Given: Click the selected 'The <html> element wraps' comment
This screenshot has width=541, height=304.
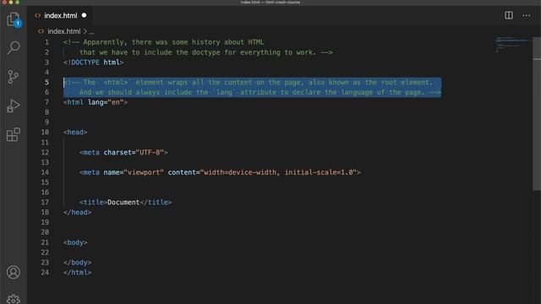Looking at the screenshot, I should 248,82.
